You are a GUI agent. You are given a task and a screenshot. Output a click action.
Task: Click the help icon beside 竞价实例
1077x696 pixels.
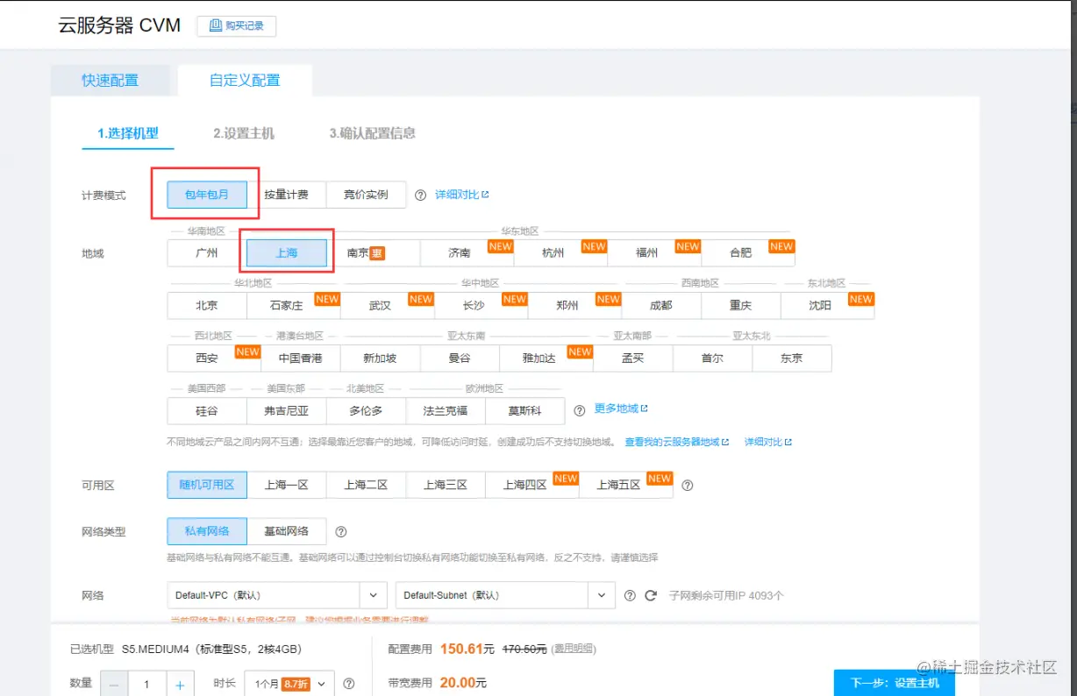(420, 195)
